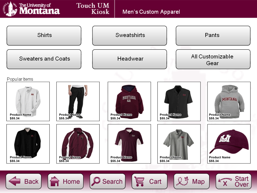
Task: Open the shopping Cart icon
Action: coord(139,181)
